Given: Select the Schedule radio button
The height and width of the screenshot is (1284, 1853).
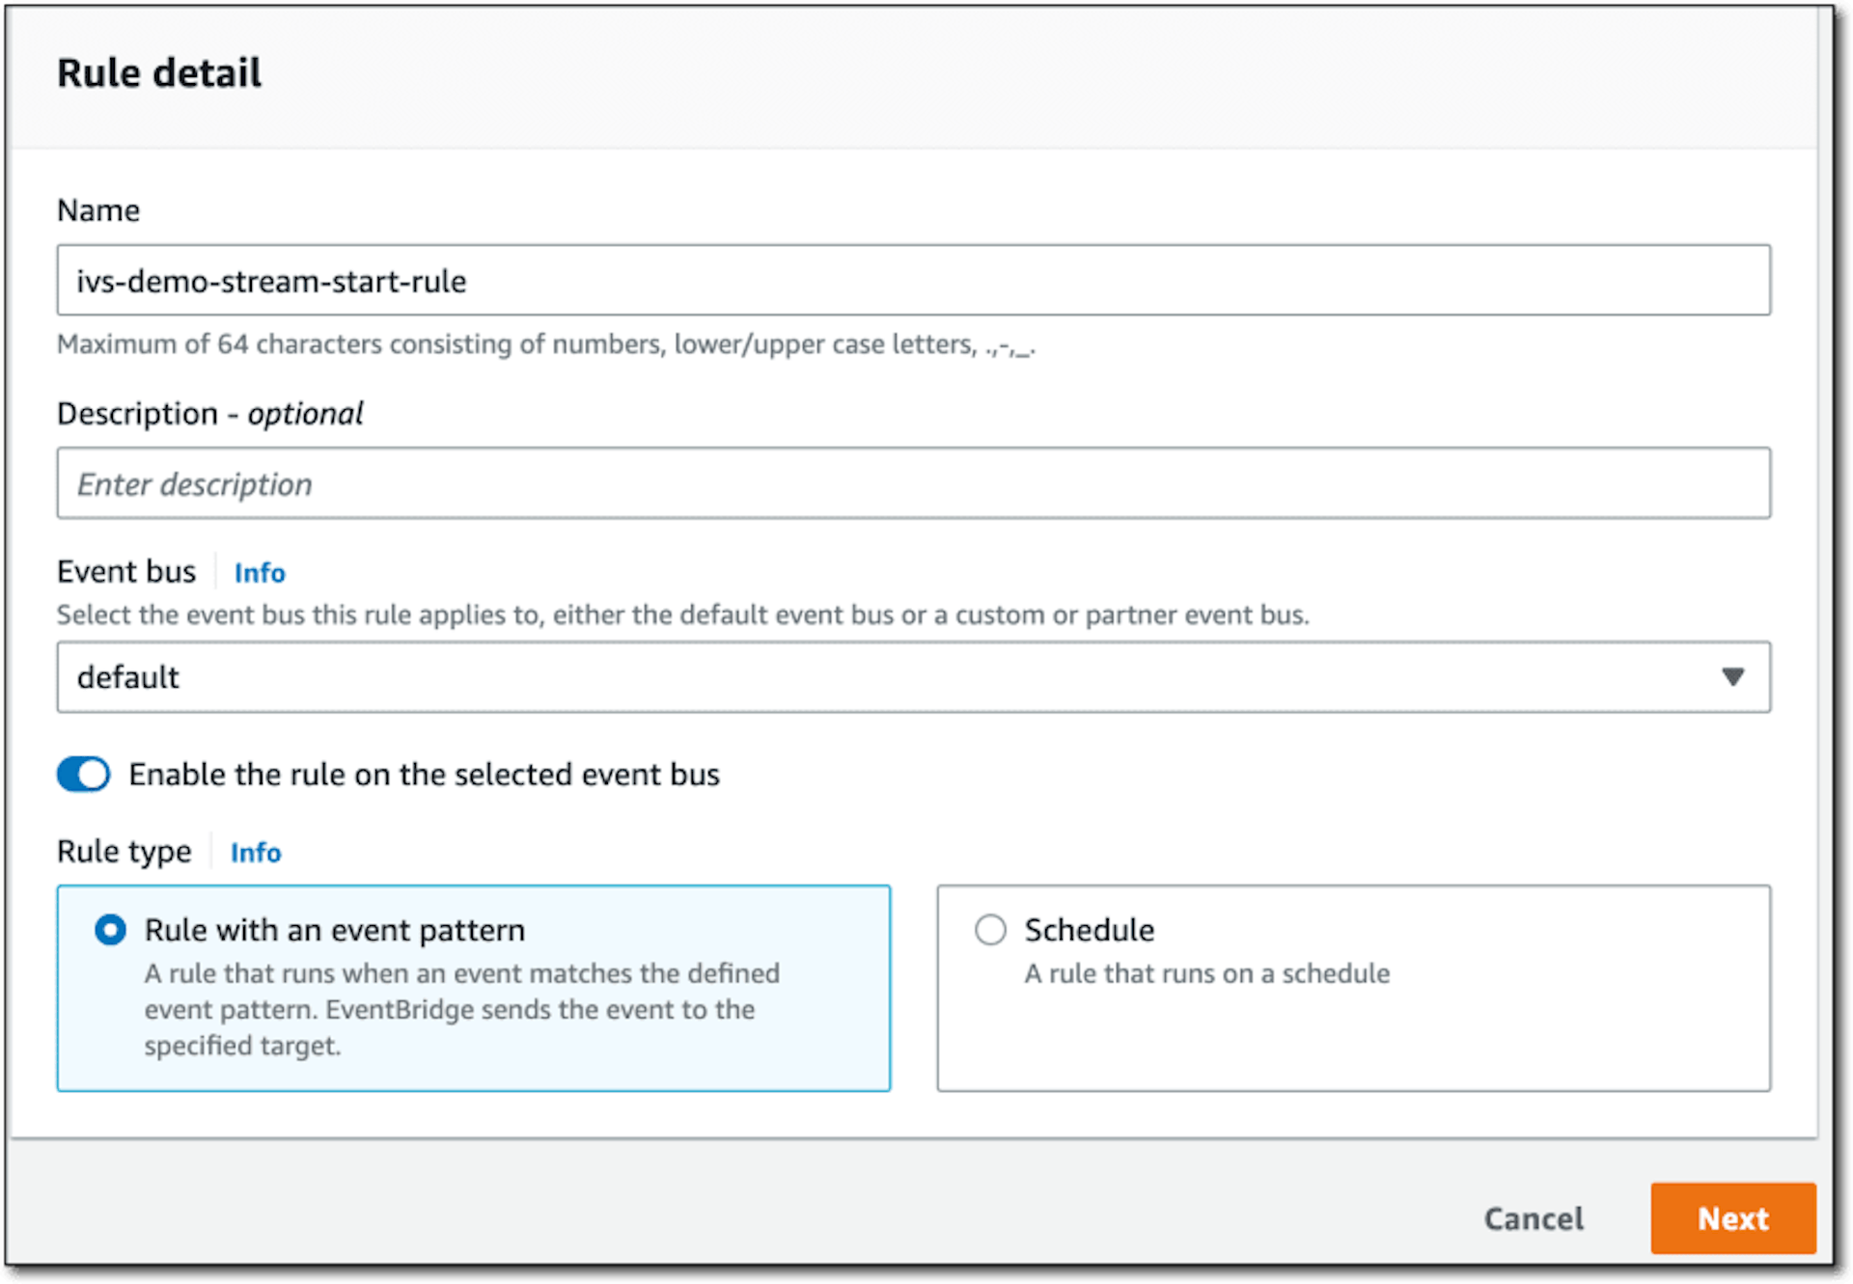Looking at the screenshot, I should [990, 930].
